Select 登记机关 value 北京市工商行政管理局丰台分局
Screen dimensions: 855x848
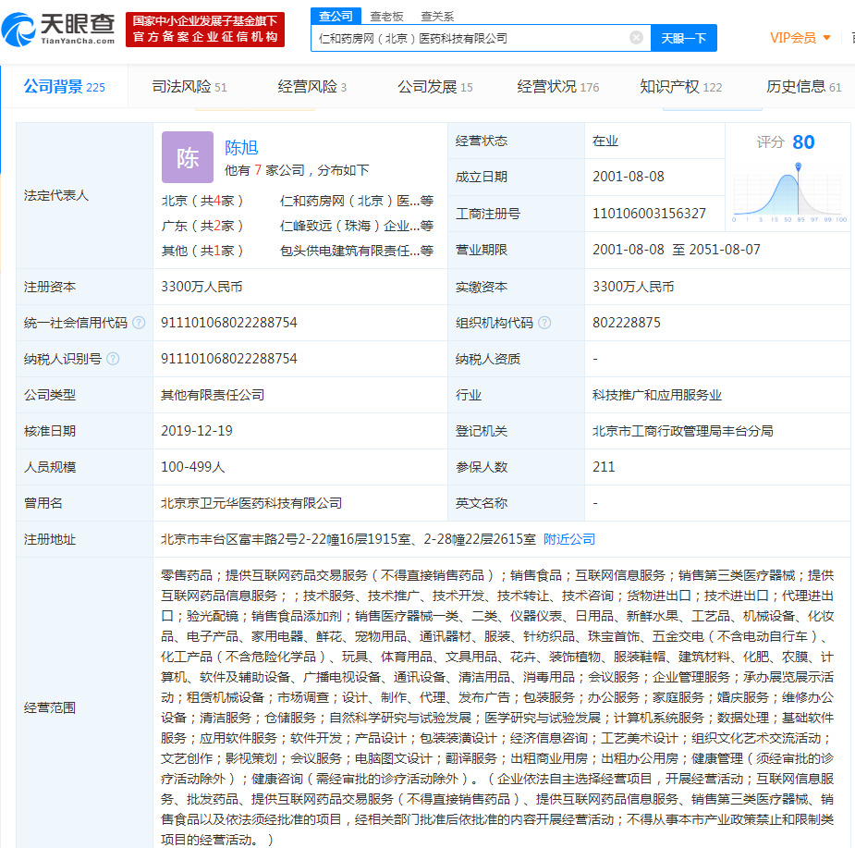pos(683,431)
